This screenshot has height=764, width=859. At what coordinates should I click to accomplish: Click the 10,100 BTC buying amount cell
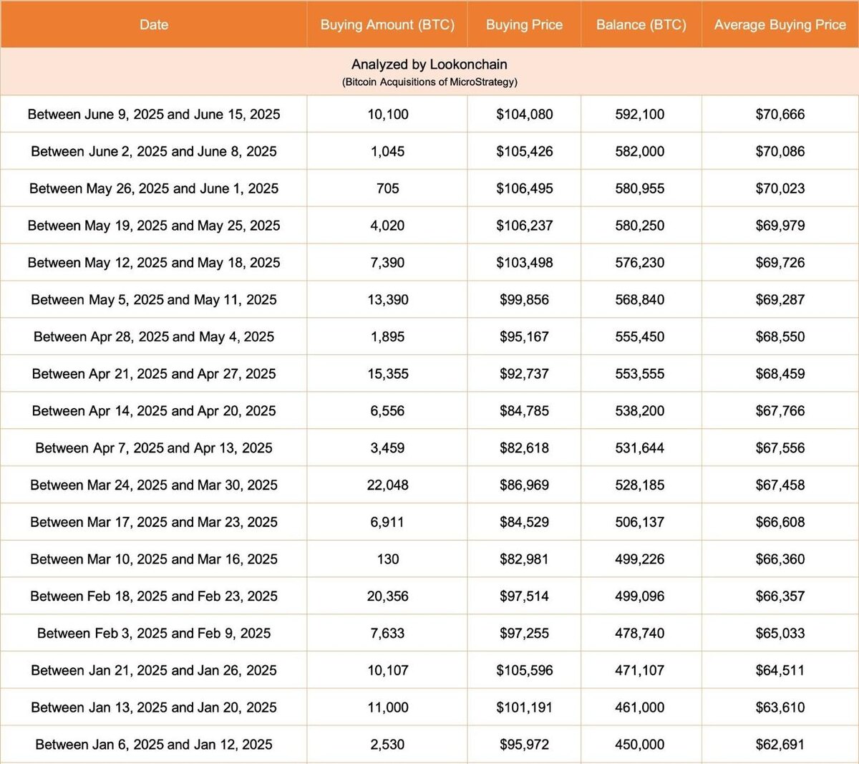(387, 114)
